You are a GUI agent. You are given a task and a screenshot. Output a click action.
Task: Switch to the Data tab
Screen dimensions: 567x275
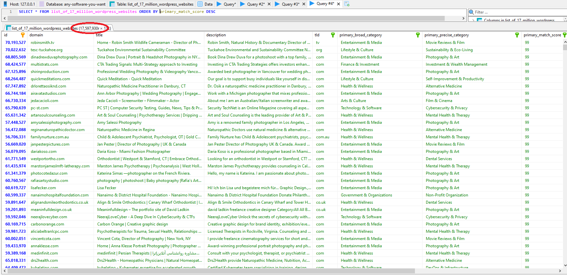tap(205, 4)
